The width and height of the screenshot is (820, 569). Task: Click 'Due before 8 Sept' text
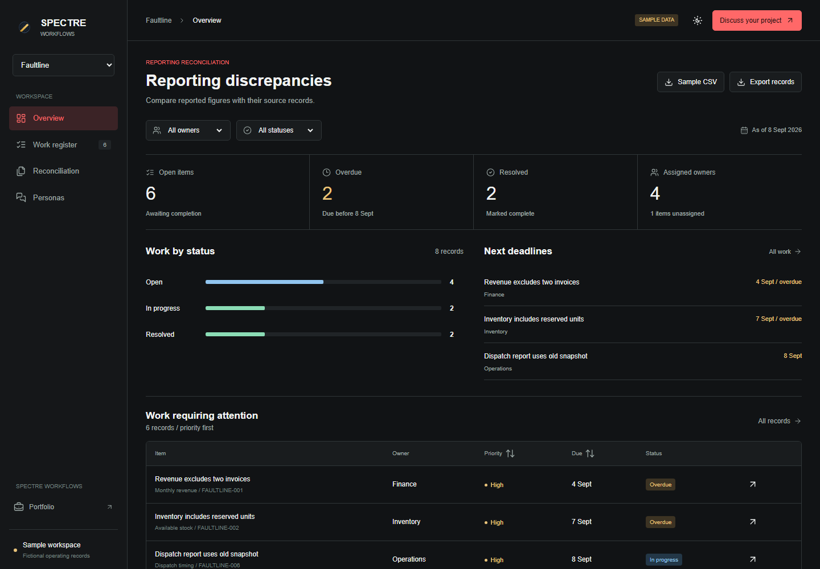pos(348,214)
